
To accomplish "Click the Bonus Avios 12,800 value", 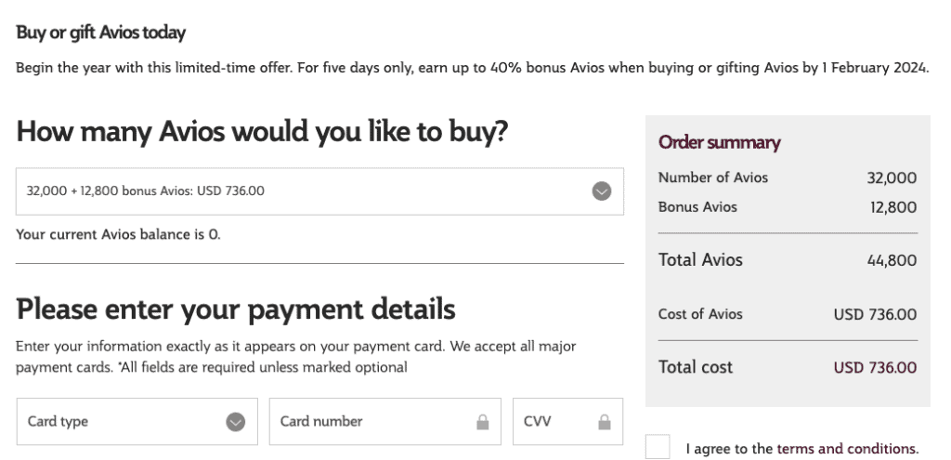I will pos(892,207).
